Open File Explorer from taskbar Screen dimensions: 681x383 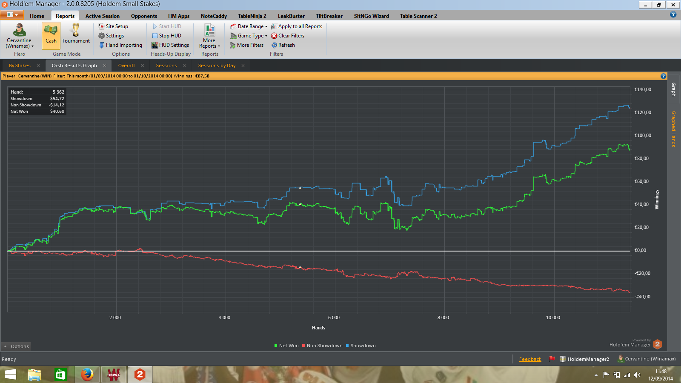point(34,374)
